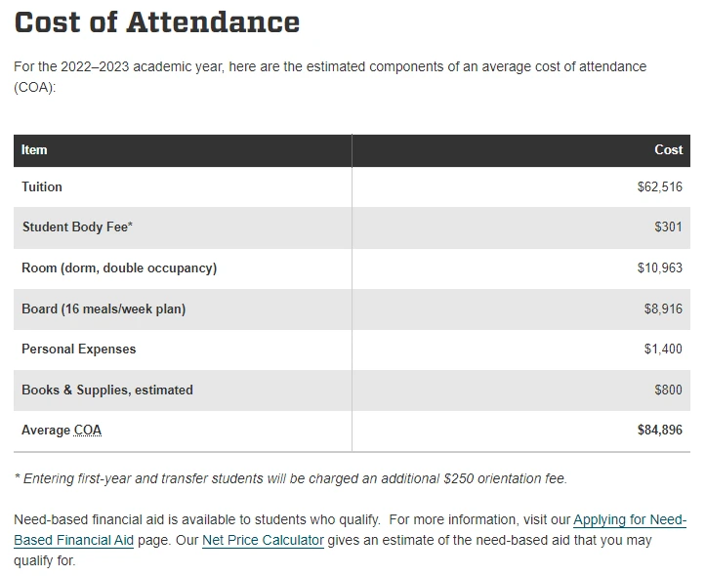Select the Books & Supplies, estimated label
Image resolution: width=706 pixels, height=576 pixels.
click(x=107, y=390)
